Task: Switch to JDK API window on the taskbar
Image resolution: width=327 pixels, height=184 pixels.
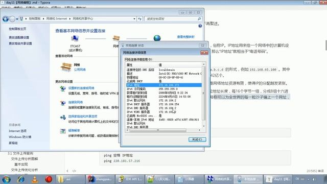Action: coord(130,179)
